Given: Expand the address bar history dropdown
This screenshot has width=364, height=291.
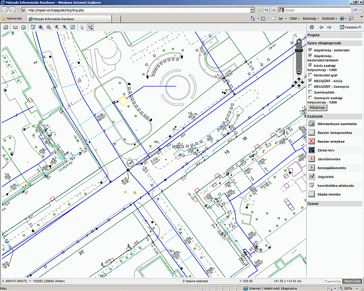Looking at the screenshot, I should (252, 10).
